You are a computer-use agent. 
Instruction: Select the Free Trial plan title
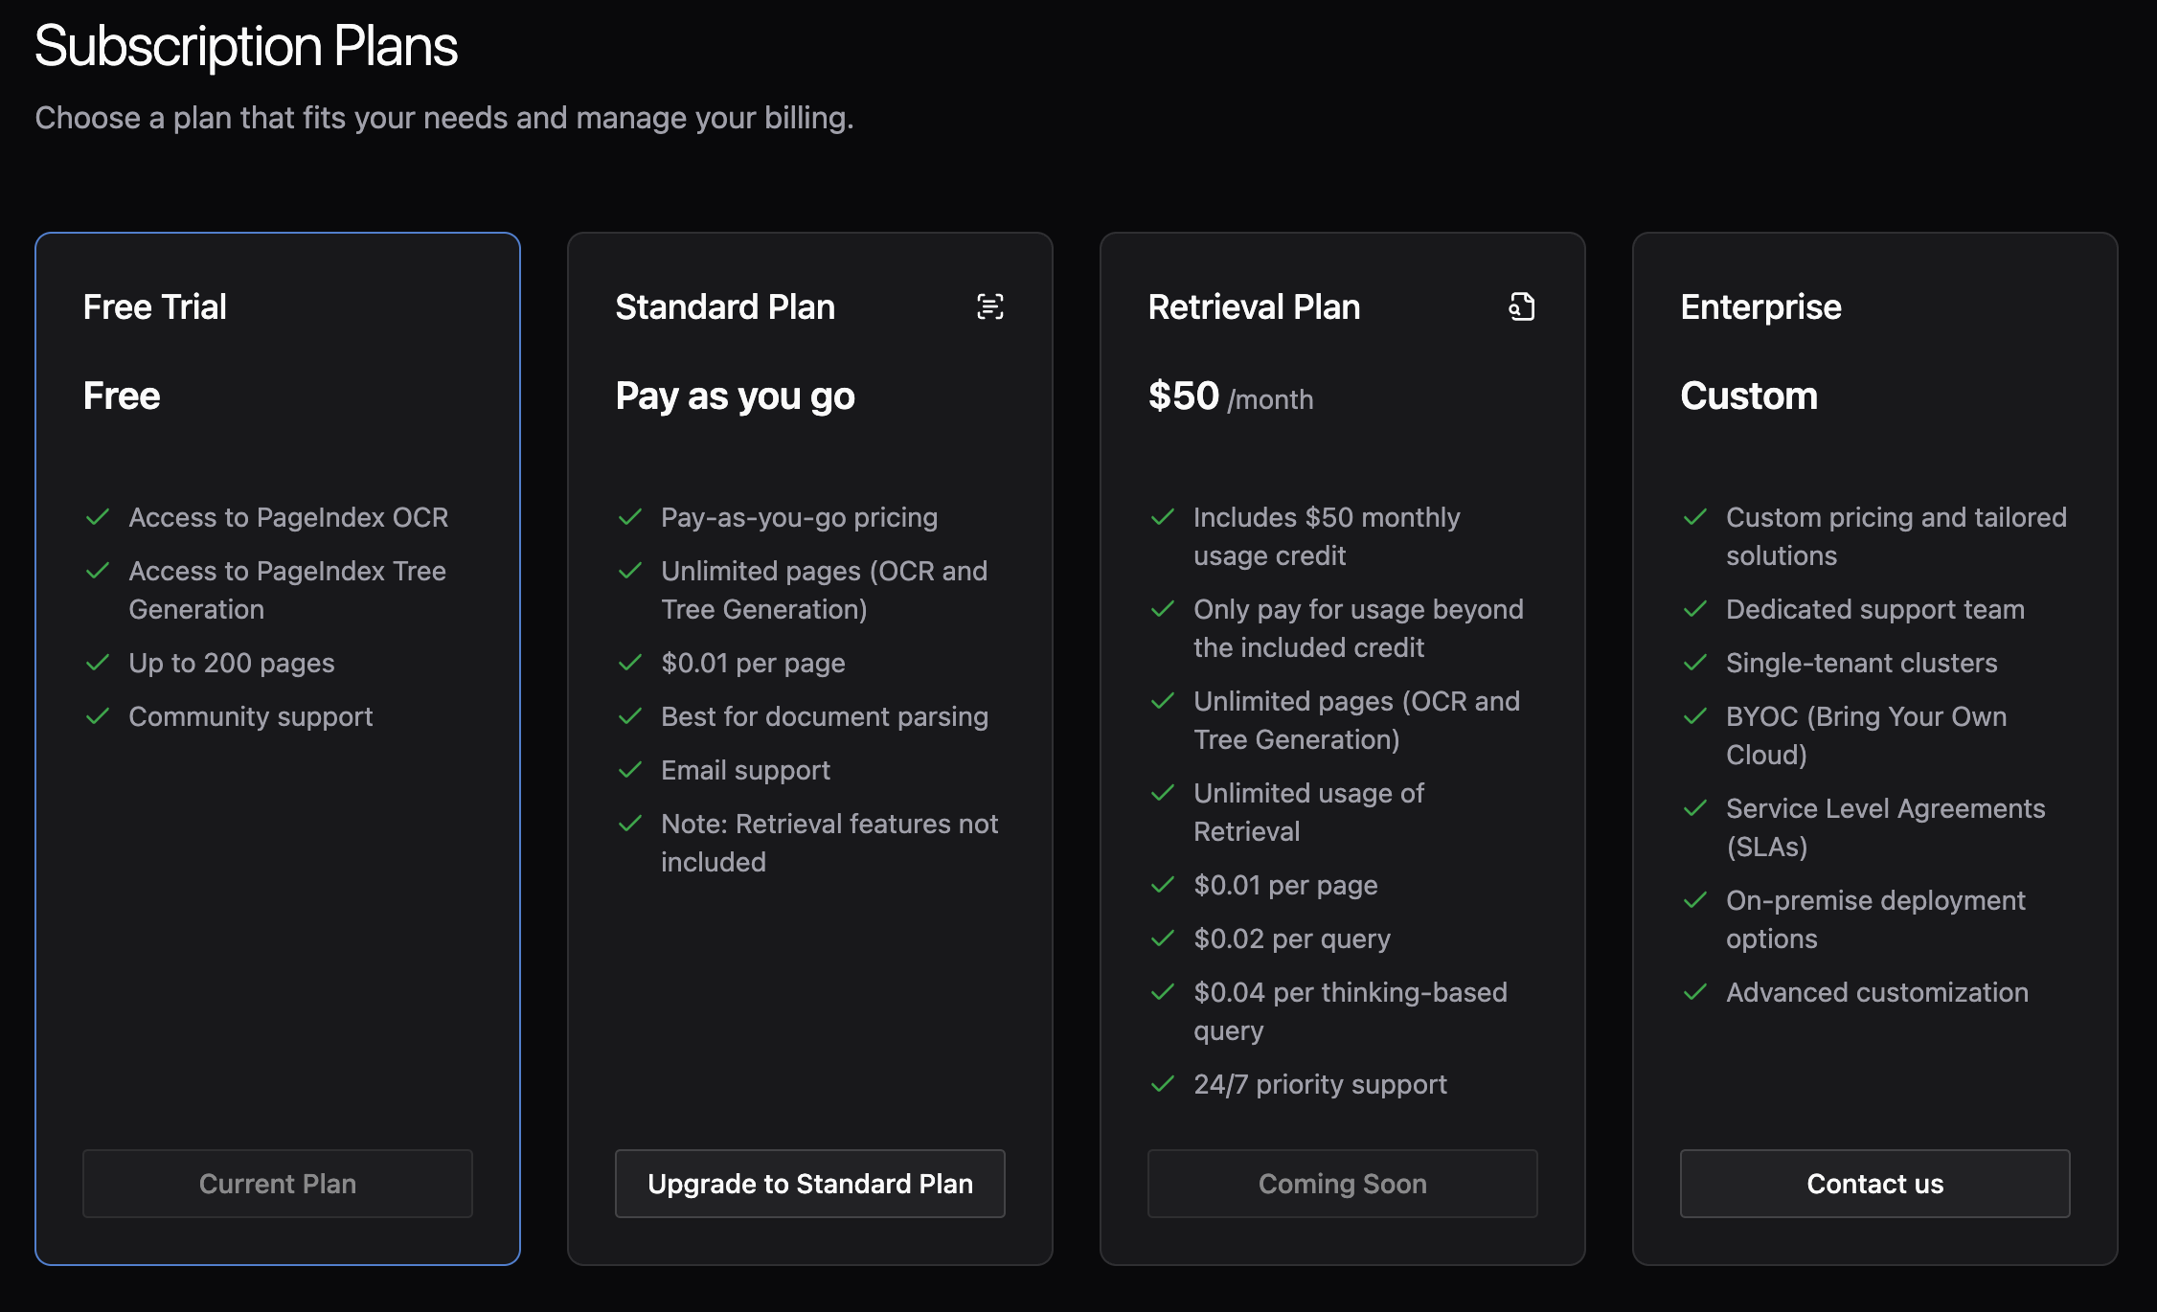point(155,307)
